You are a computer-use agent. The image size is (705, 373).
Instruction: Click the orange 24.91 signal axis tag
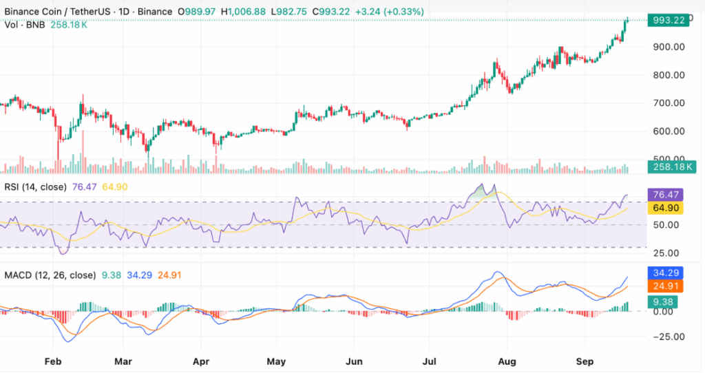point(666,286)
